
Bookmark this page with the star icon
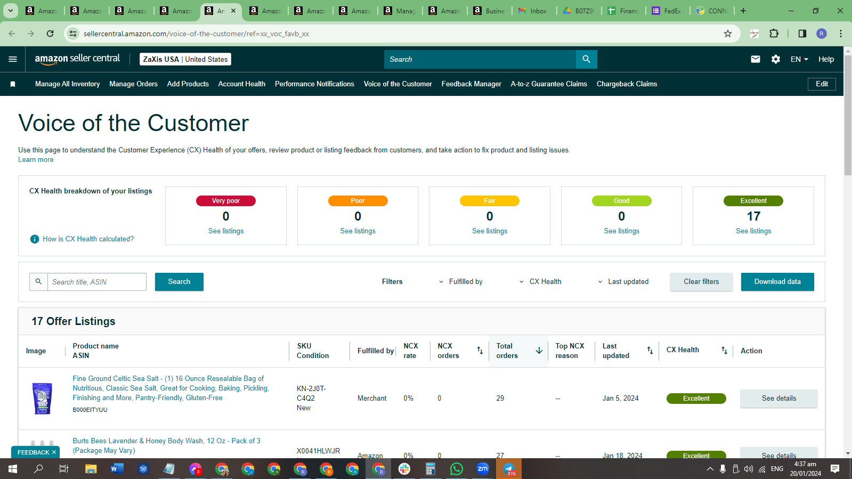pyautogui.click(x=728, y=34)
